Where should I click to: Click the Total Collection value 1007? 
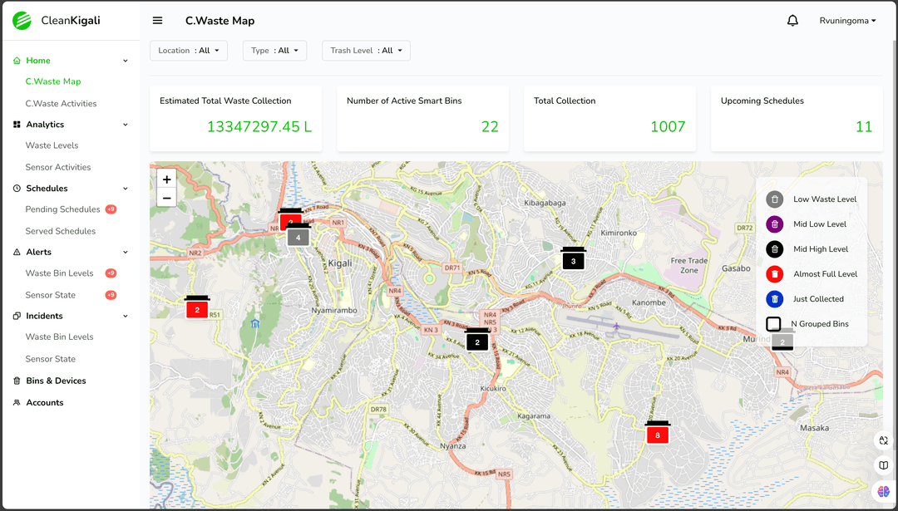coord(668,126)
